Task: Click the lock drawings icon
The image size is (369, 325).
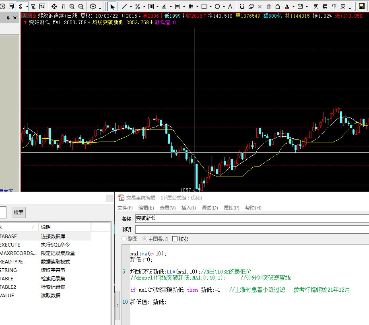Action: point(278,6)
